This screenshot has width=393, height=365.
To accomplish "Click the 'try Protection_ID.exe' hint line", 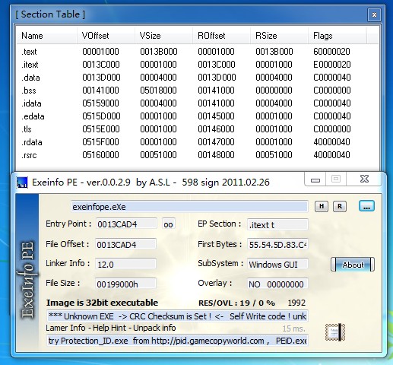I will click(177, 341).
